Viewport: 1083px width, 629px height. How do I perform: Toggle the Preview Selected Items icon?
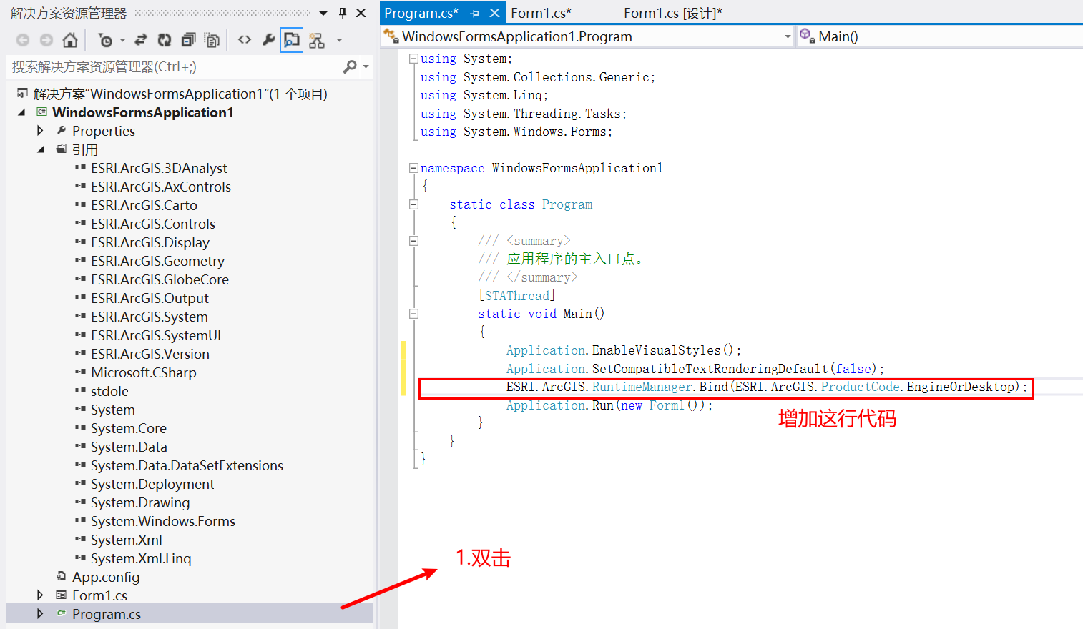click(290, 39)
